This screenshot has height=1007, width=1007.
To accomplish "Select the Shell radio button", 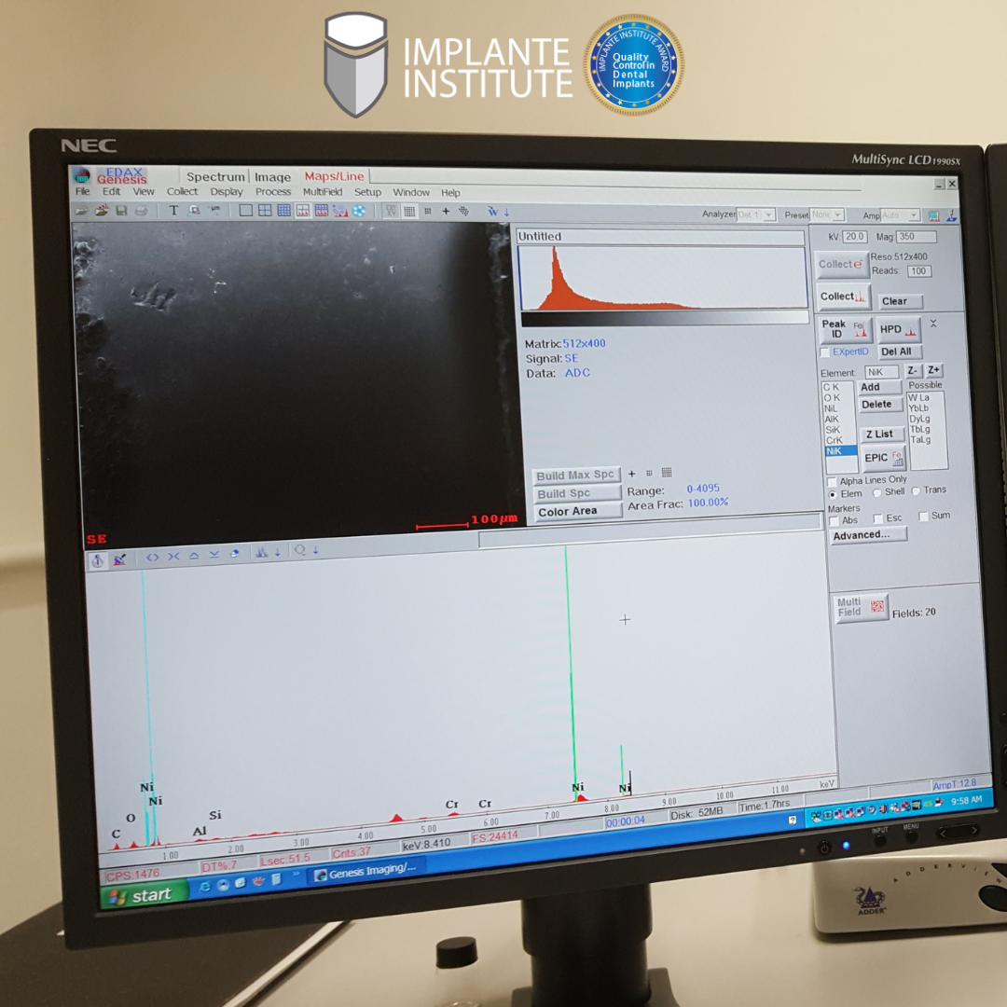I will point(877,492).
